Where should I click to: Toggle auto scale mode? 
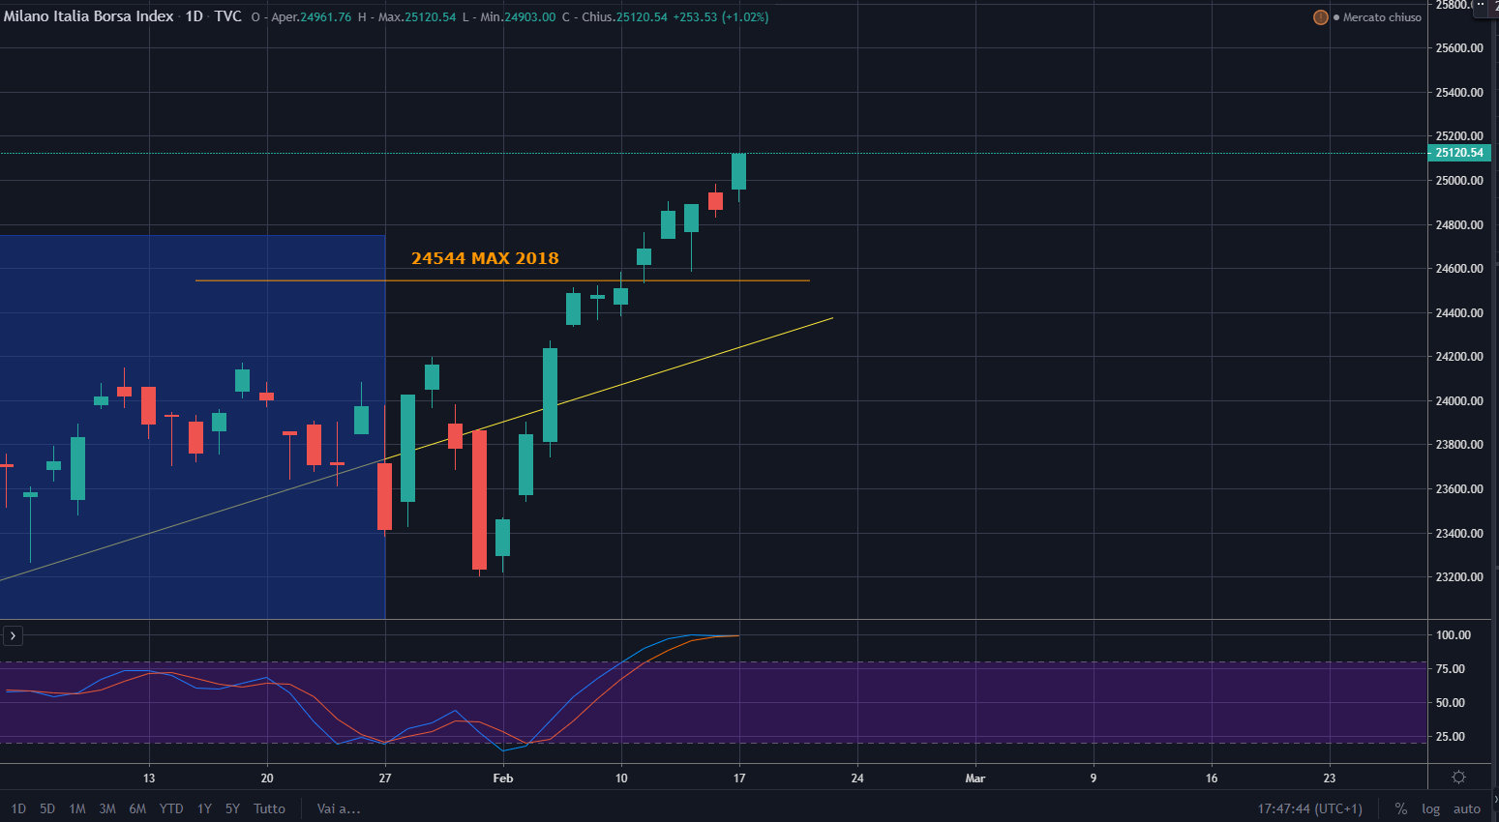click(x=1467, y=809)
